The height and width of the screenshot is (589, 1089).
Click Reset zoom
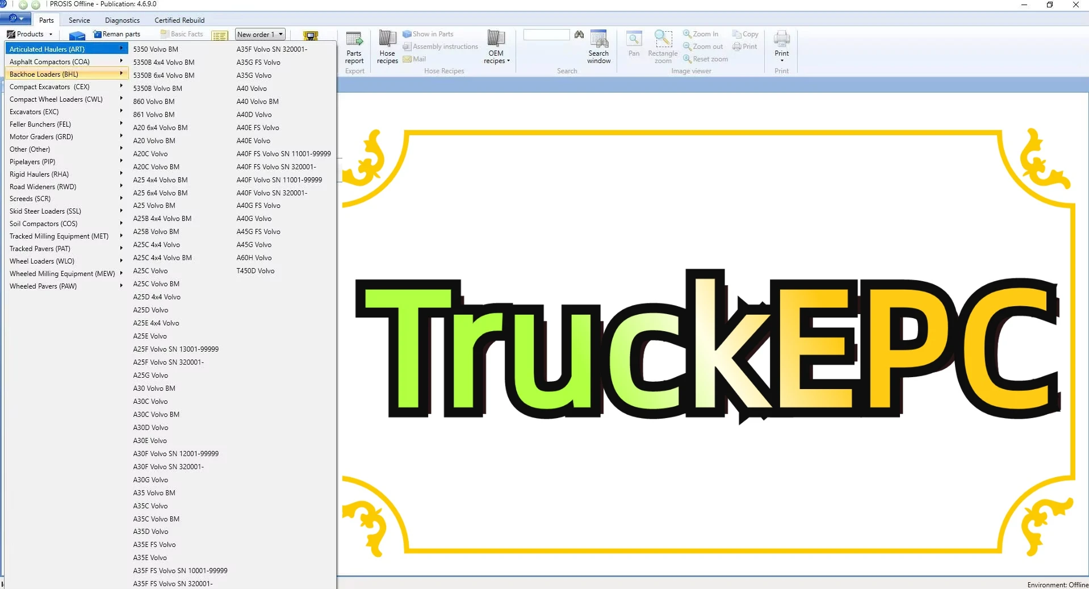[705, 59]
